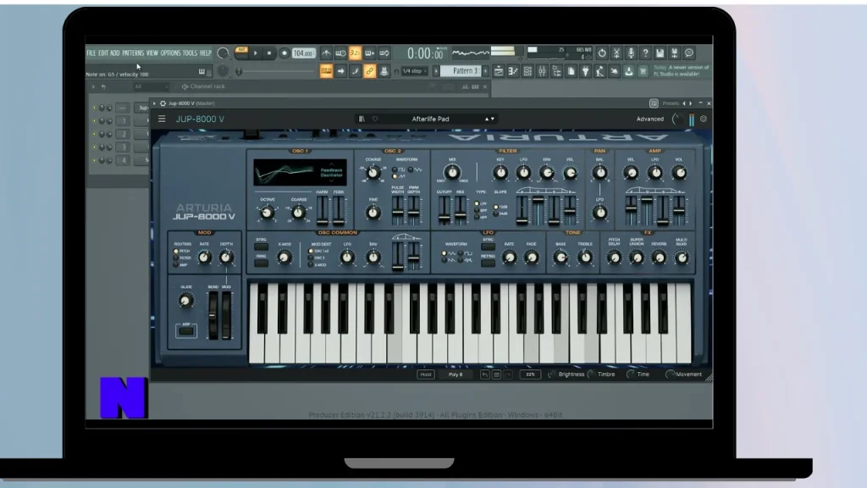Click the transport Stop button
Screen dimensions: 867x488
pos(269,53)
